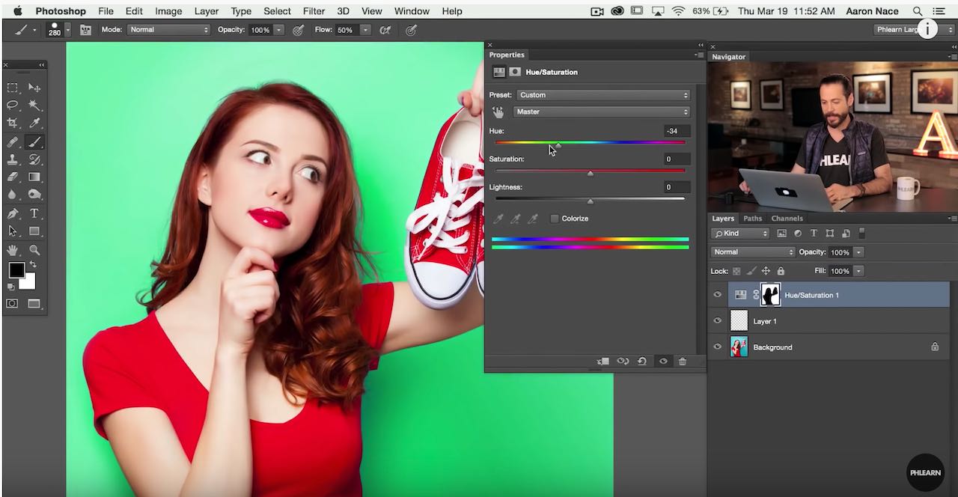Click the Hue slider handle
Image resolution: width=958 pixels, height=497 pixels.
(x=558, y=145)
